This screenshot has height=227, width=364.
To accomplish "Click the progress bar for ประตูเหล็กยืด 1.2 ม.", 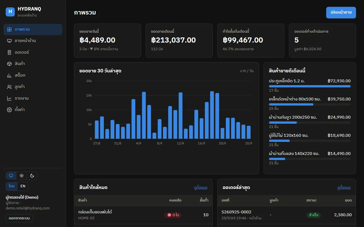I will pos(310,86).
